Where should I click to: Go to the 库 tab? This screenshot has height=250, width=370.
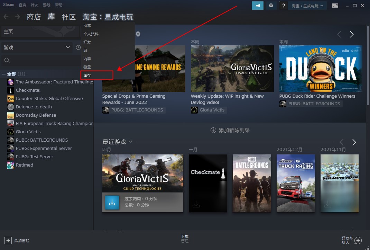[51, 17]
